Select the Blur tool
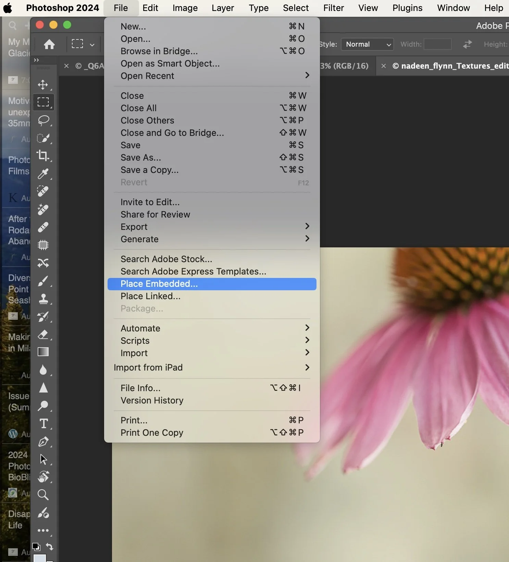Viewport: 509px width, 562px height. [x=43, y=370]
